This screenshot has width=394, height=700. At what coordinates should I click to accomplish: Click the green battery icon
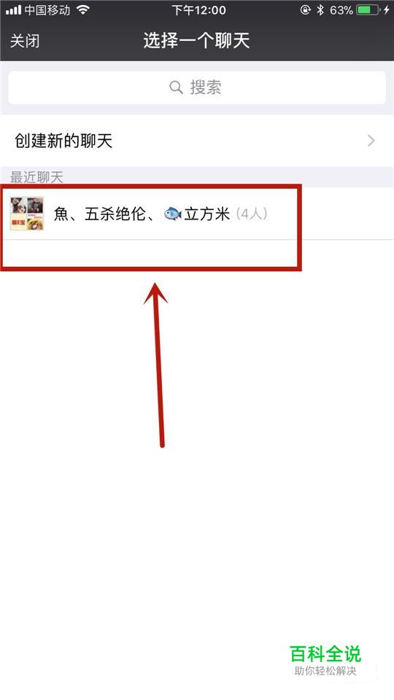[x=368, y=9]
